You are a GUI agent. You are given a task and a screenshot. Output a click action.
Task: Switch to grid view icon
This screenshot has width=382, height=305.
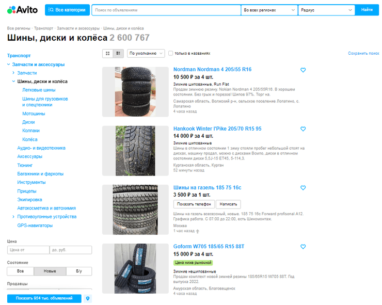pos(107,53)
